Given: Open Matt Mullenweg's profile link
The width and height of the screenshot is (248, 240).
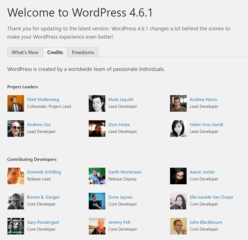Looking at the screenshot, I should (x=43, y=99).
